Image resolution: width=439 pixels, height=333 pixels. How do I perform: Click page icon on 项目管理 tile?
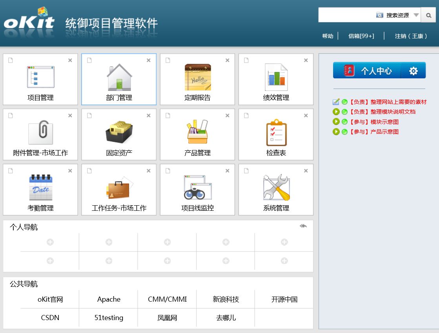[11, 60]
